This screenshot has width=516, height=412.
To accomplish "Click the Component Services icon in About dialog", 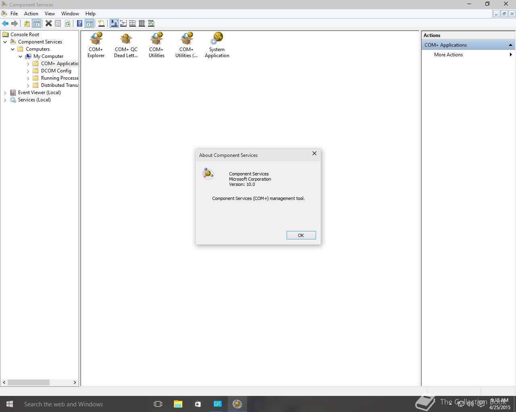I will 208,173.
